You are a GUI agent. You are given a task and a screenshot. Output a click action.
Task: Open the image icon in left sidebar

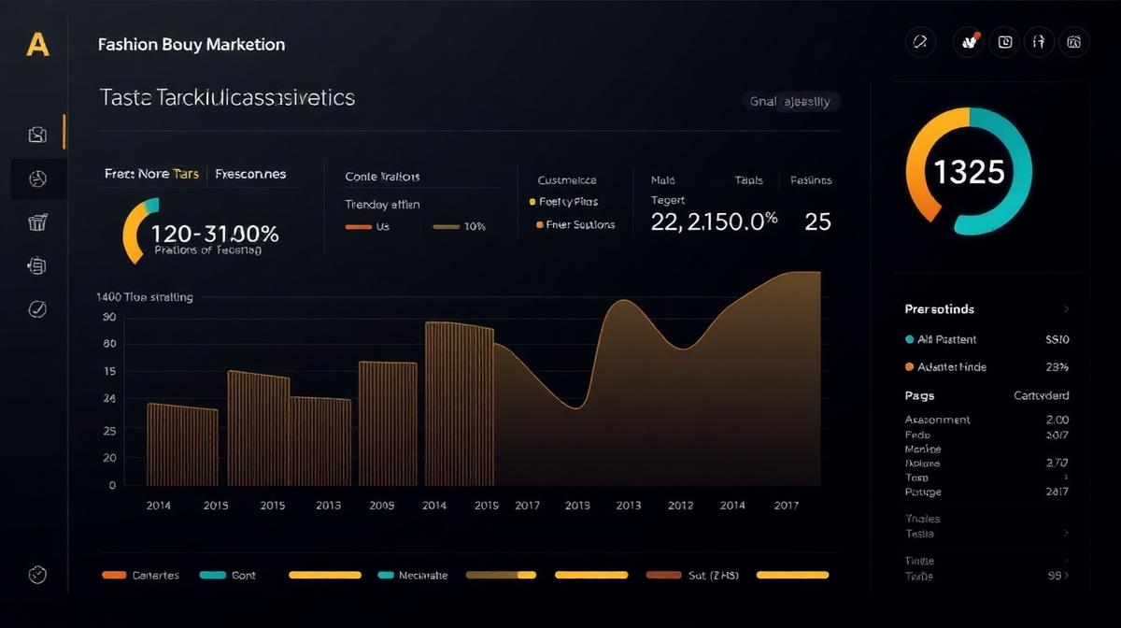tap(37, 135)
